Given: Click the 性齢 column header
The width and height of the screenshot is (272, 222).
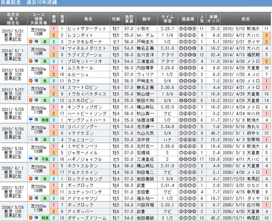Looking at the screenshot, I should point(116,19).
